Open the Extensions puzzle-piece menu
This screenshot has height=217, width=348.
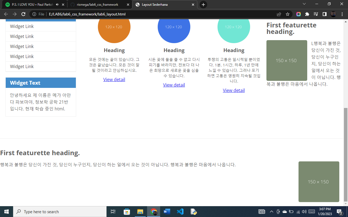coord(308,14)
